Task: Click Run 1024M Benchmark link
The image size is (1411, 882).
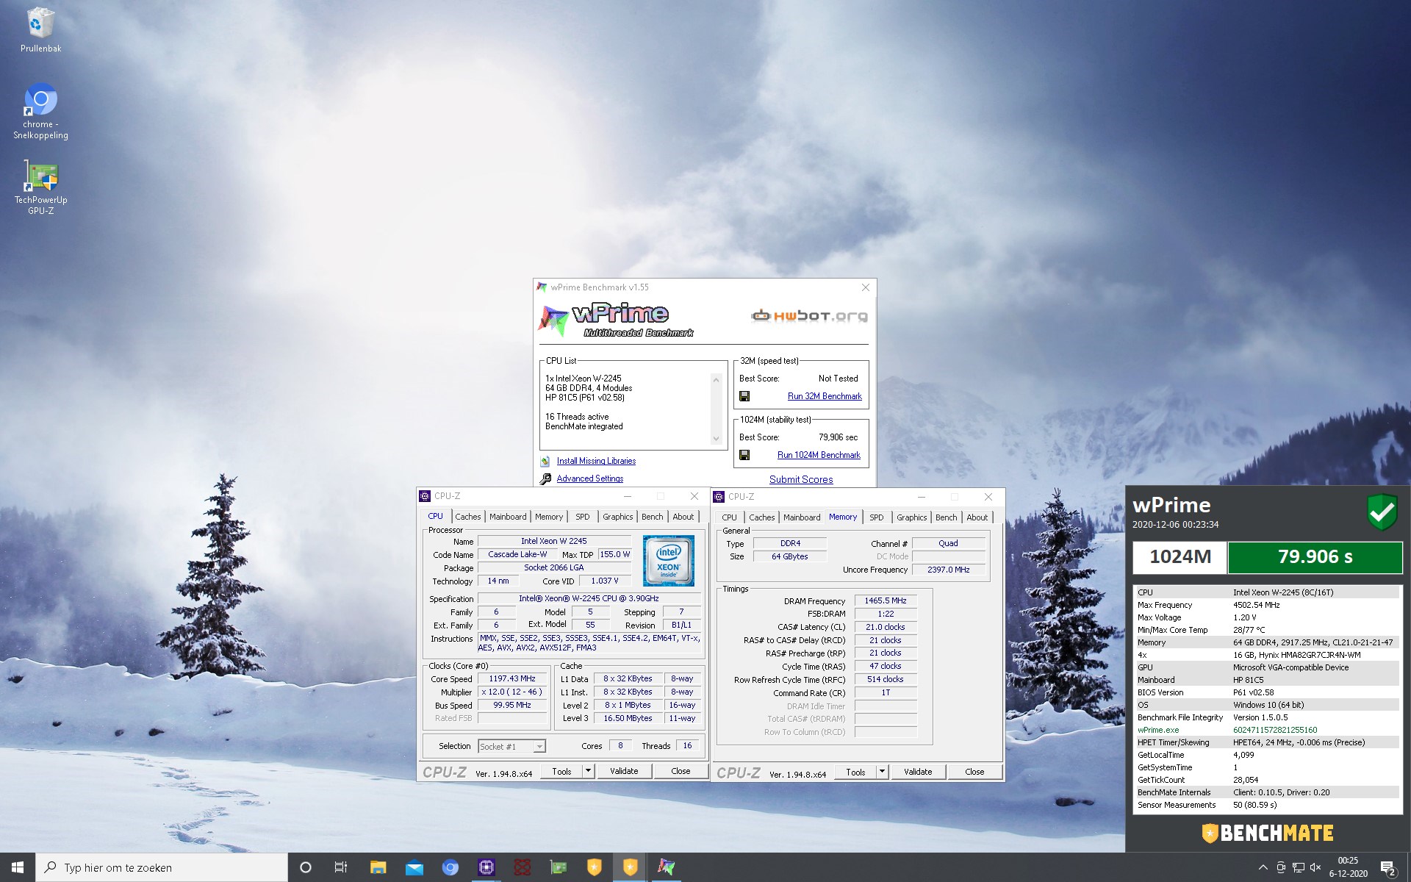Action: click(819, 455)
